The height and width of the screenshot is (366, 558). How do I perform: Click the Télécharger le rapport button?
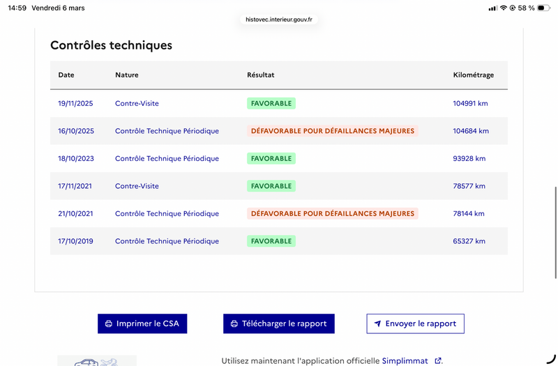[x=278, y=323]
